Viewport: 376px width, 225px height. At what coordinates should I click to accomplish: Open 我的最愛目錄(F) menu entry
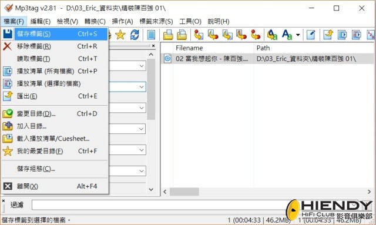click(55, 151)
